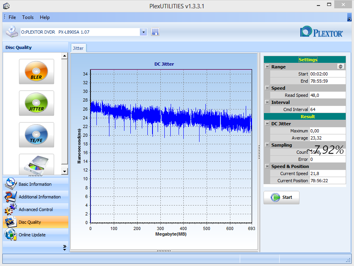Image resolution: width=354 pixels, height=266 pixels.
Task: Click the Range Start value field
Action: (x=328, y=74)
